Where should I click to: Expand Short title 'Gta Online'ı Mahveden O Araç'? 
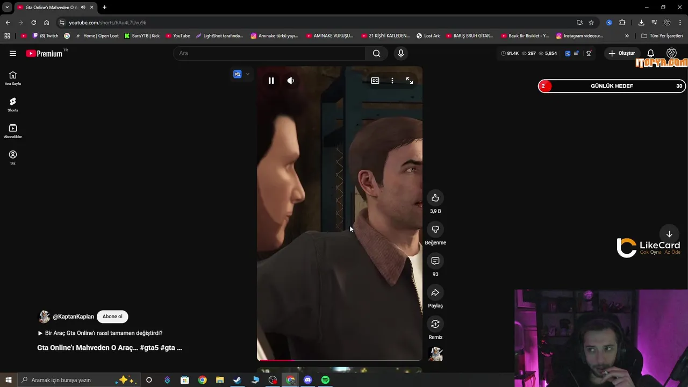110,348
